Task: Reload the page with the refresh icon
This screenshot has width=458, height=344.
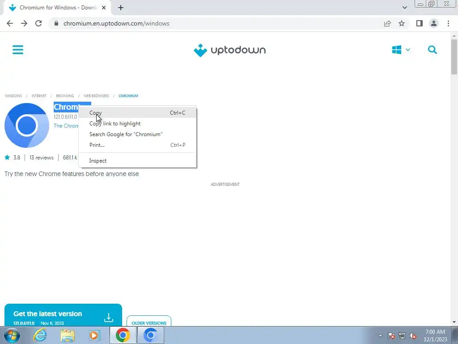Action: 38,23
